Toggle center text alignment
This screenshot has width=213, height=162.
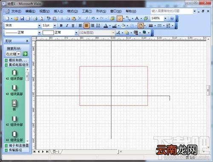coord(86,26)
